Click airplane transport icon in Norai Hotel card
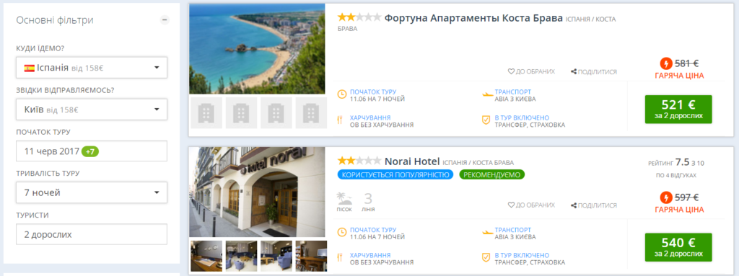Screen dimensions: 739x276 pos(487,232)
